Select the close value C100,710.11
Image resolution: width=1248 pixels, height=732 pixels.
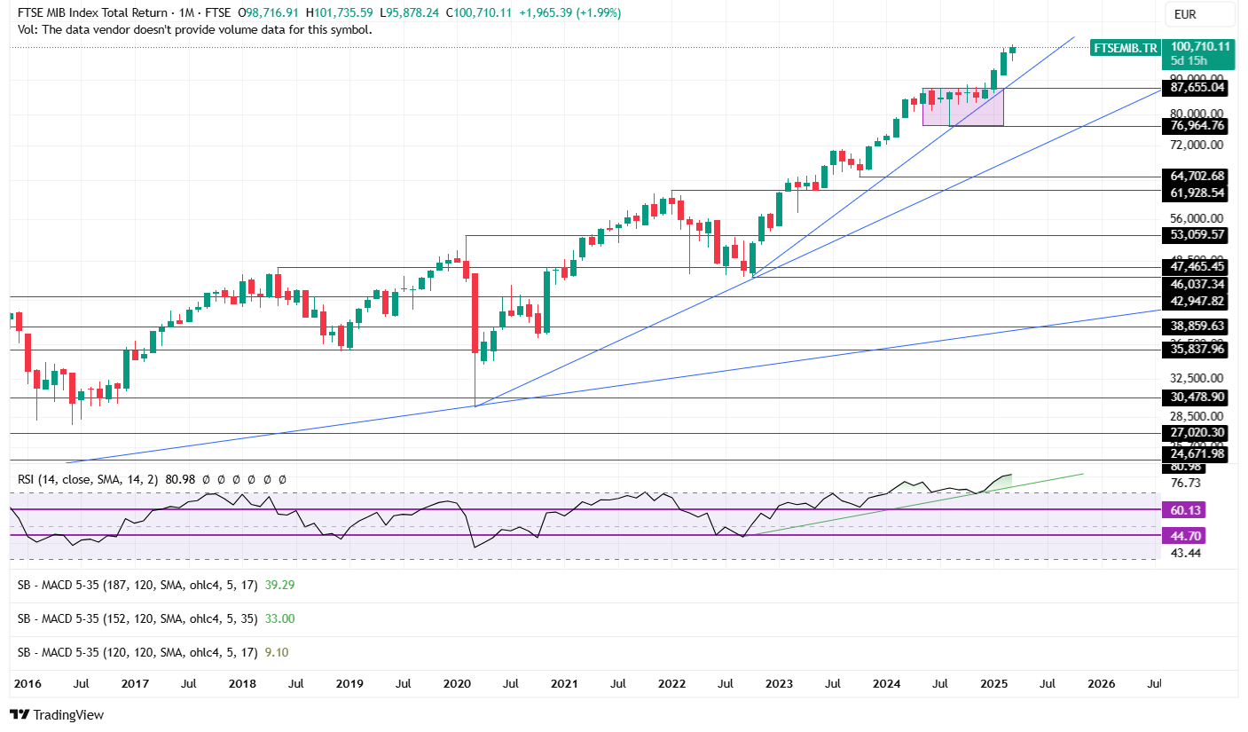tap(479, 13)
